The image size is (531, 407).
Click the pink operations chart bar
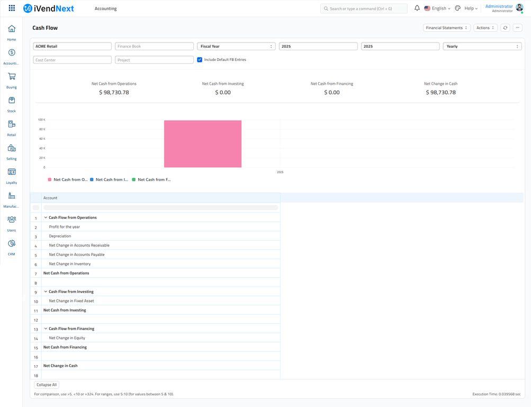point(203,144)
